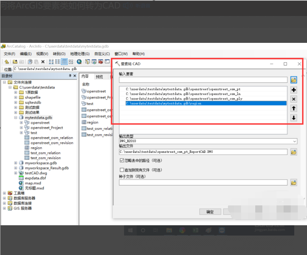
Task: Click the 输入要素 input field
Action: (x=203, y=80)
